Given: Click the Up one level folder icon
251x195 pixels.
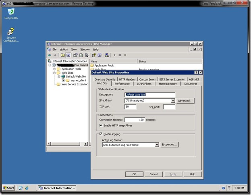Looking at the screenshot, I should (x=62, y=55).
